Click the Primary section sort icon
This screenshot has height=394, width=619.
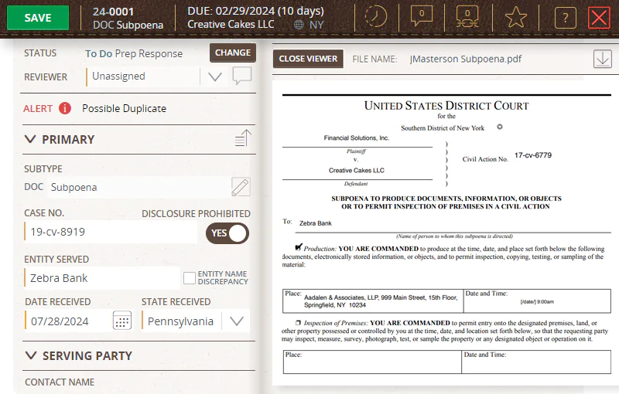click(243, 139)
